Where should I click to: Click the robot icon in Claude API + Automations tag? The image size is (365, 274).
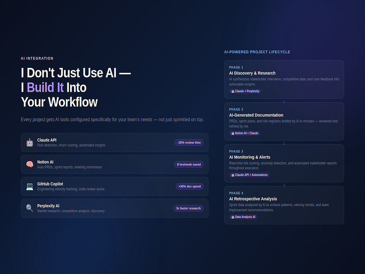coord(233,175)
